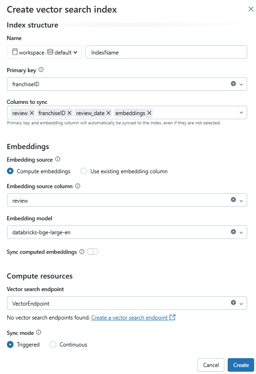The width and height of the screenshot is (256, 374).
Task: Clear the databricks-bge-large-en model selection
Action: pyautogui.click(x=233, y=232)
